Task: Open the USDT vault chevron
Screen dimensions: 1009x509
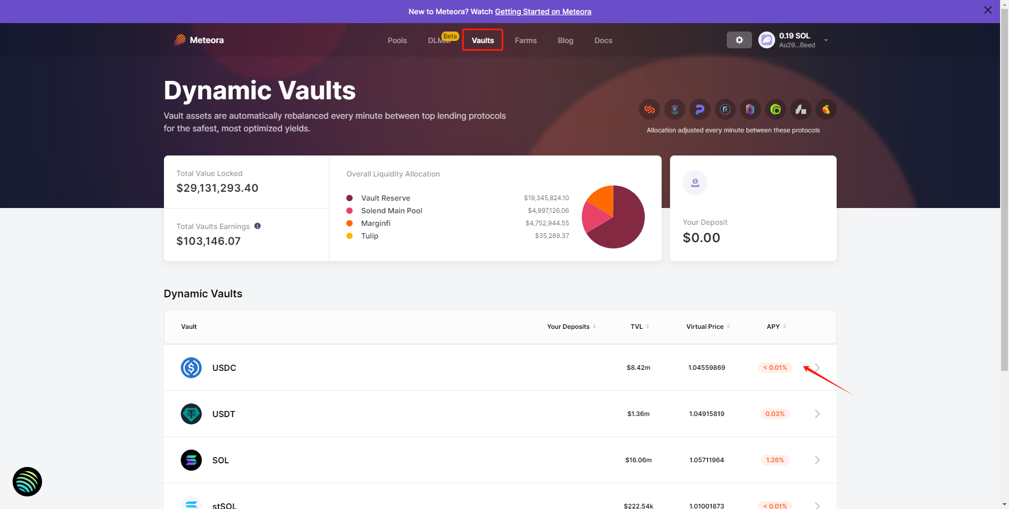Action: [x=817, y=414]
